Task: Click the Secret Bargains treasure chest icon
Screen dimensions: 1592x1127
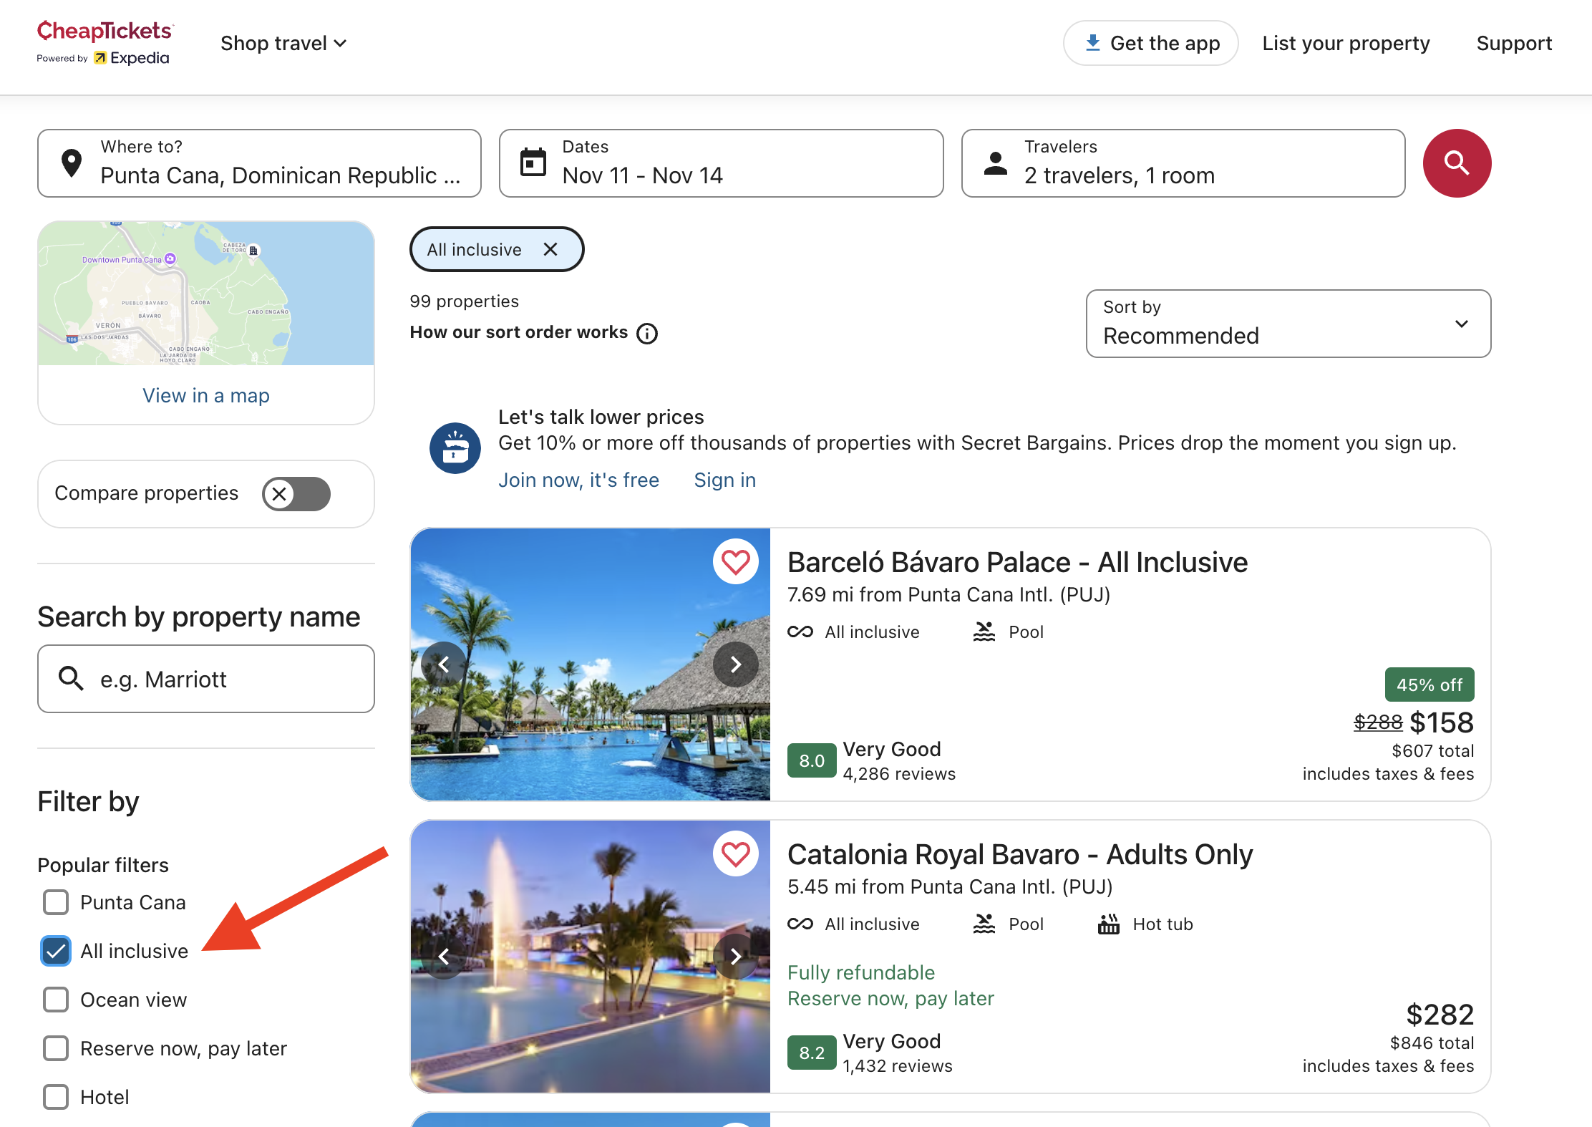Action: pos(455,448)
